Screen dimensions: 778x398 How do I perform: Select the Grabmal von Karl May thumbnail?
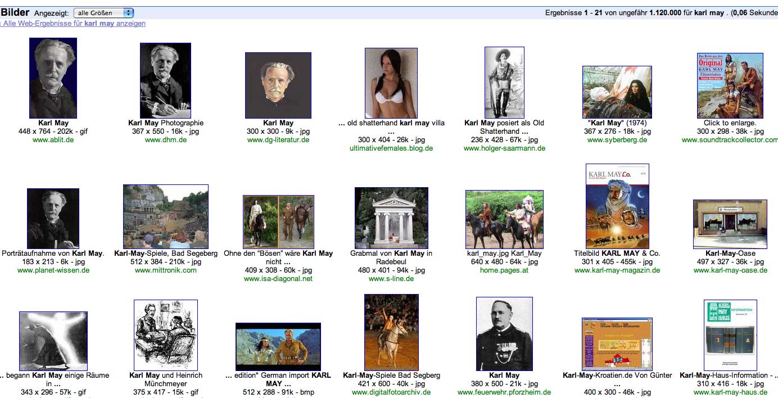click(x=391, y=218)
